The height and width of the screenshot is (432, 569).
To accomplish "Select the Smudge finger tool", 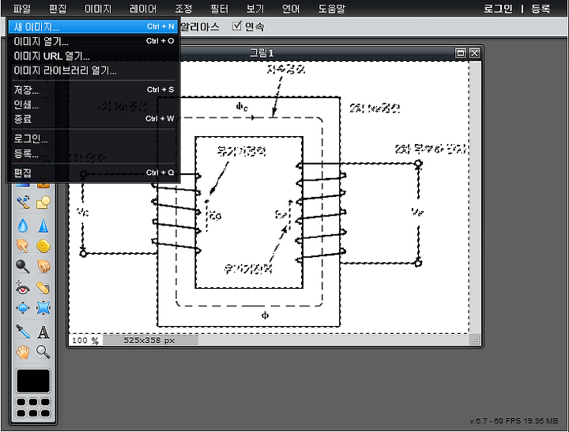I will tap(22, 246).
